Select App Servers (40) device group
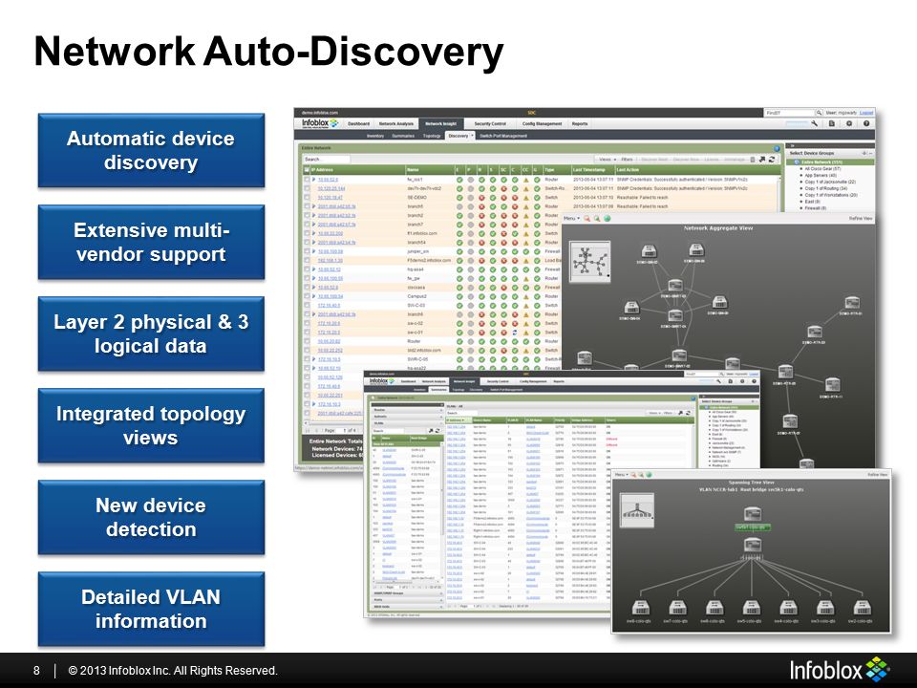Image resolution: width=917 pixels, height=688 pixels. pos(821,175)
